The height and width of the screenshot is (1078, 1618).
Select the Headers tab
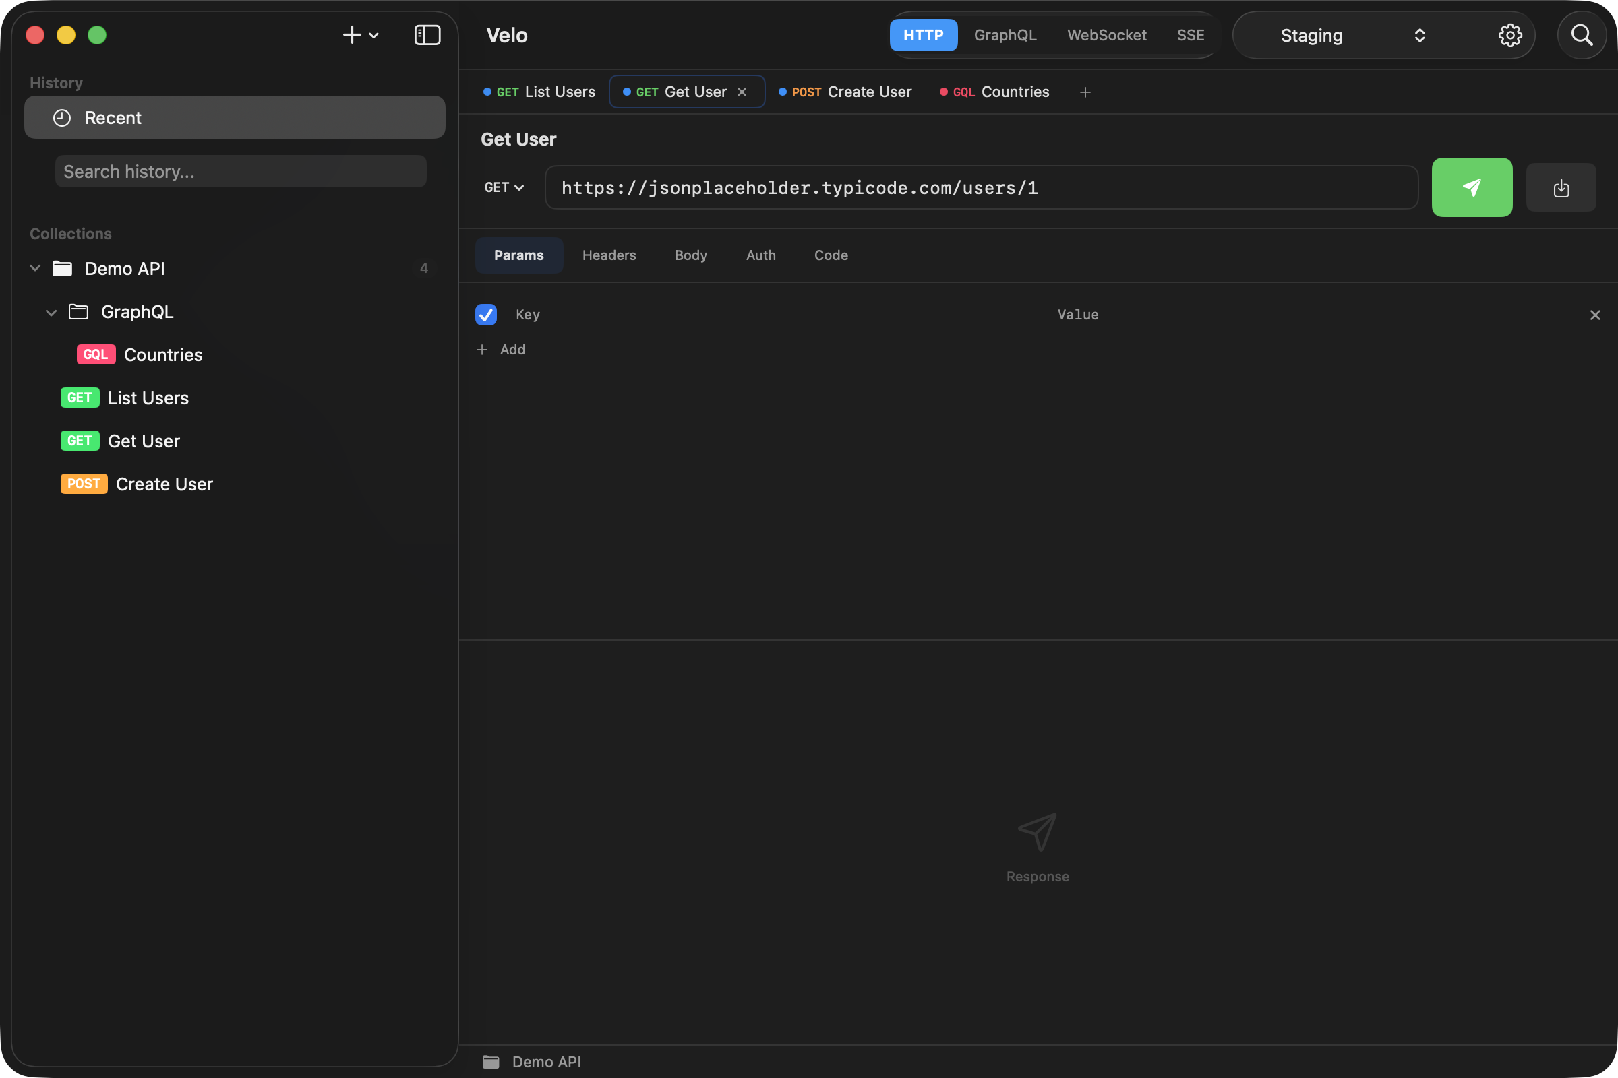(609, 255)
